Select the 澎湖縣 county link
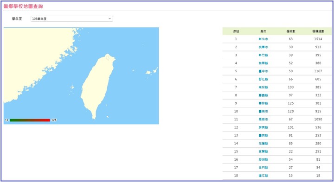 [x=263, y=159]
